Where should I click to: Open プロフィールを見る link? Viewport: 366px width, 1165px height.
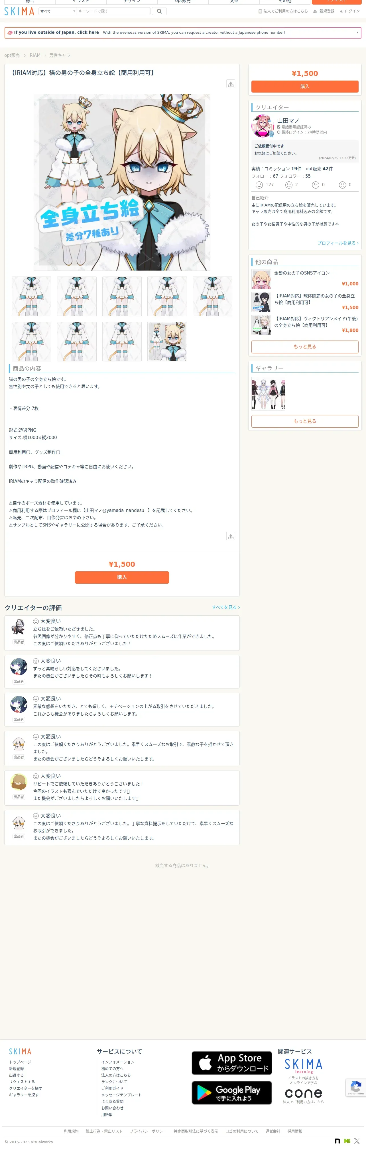pyautogui.click(x=337, y=243)
